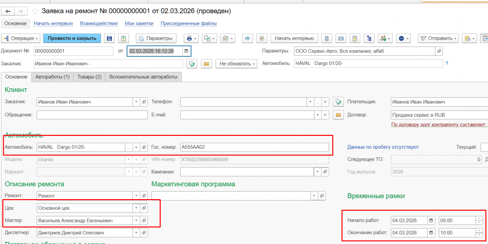The height and width of the screenshot is (244, 488).
Task: Open the Взаимодействия section
Action: click(99, 23)
